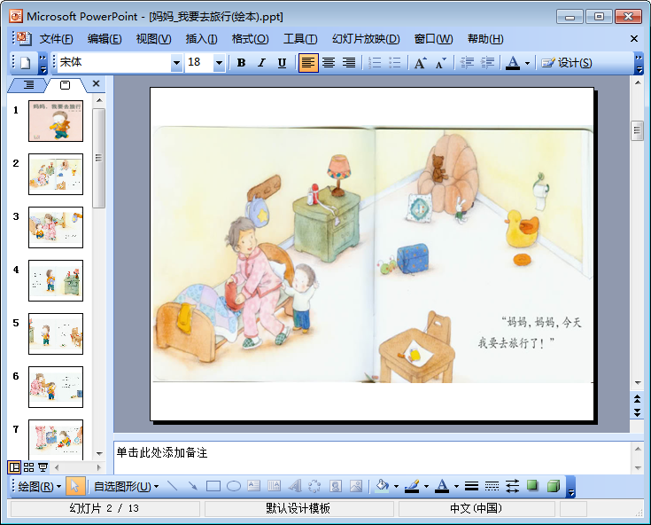Insert WordArt from drawing toolbar

click(x=294, y=486)
